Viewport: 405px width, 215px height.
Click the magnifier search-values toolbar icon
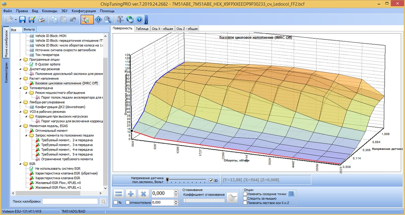click(108, 20)
